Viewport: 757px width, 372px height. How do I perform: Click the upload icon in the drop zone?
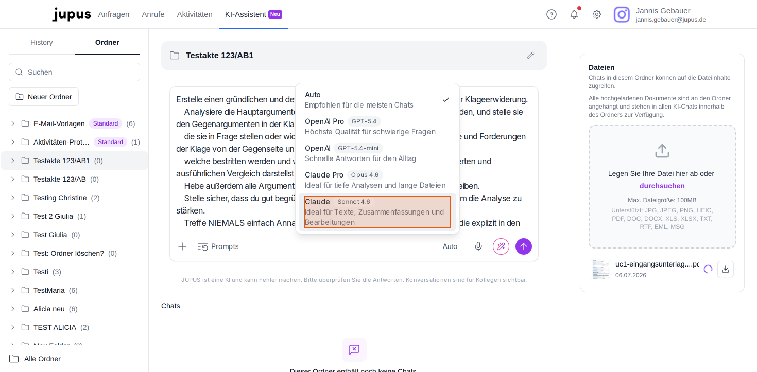[662, 151]
